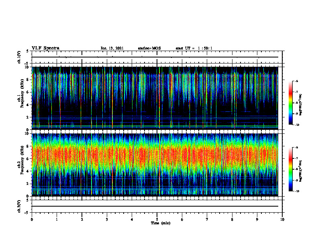Click the "4" kHz tick label of the ch.1 panel

coord(28,105)
